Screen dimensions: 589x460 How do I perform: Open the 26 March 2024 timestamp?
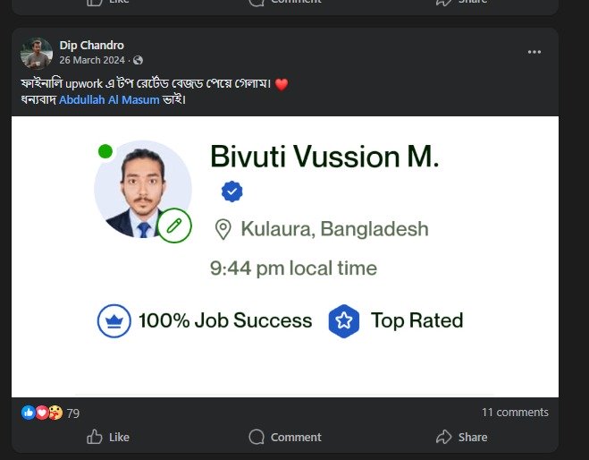pos(92,61)
